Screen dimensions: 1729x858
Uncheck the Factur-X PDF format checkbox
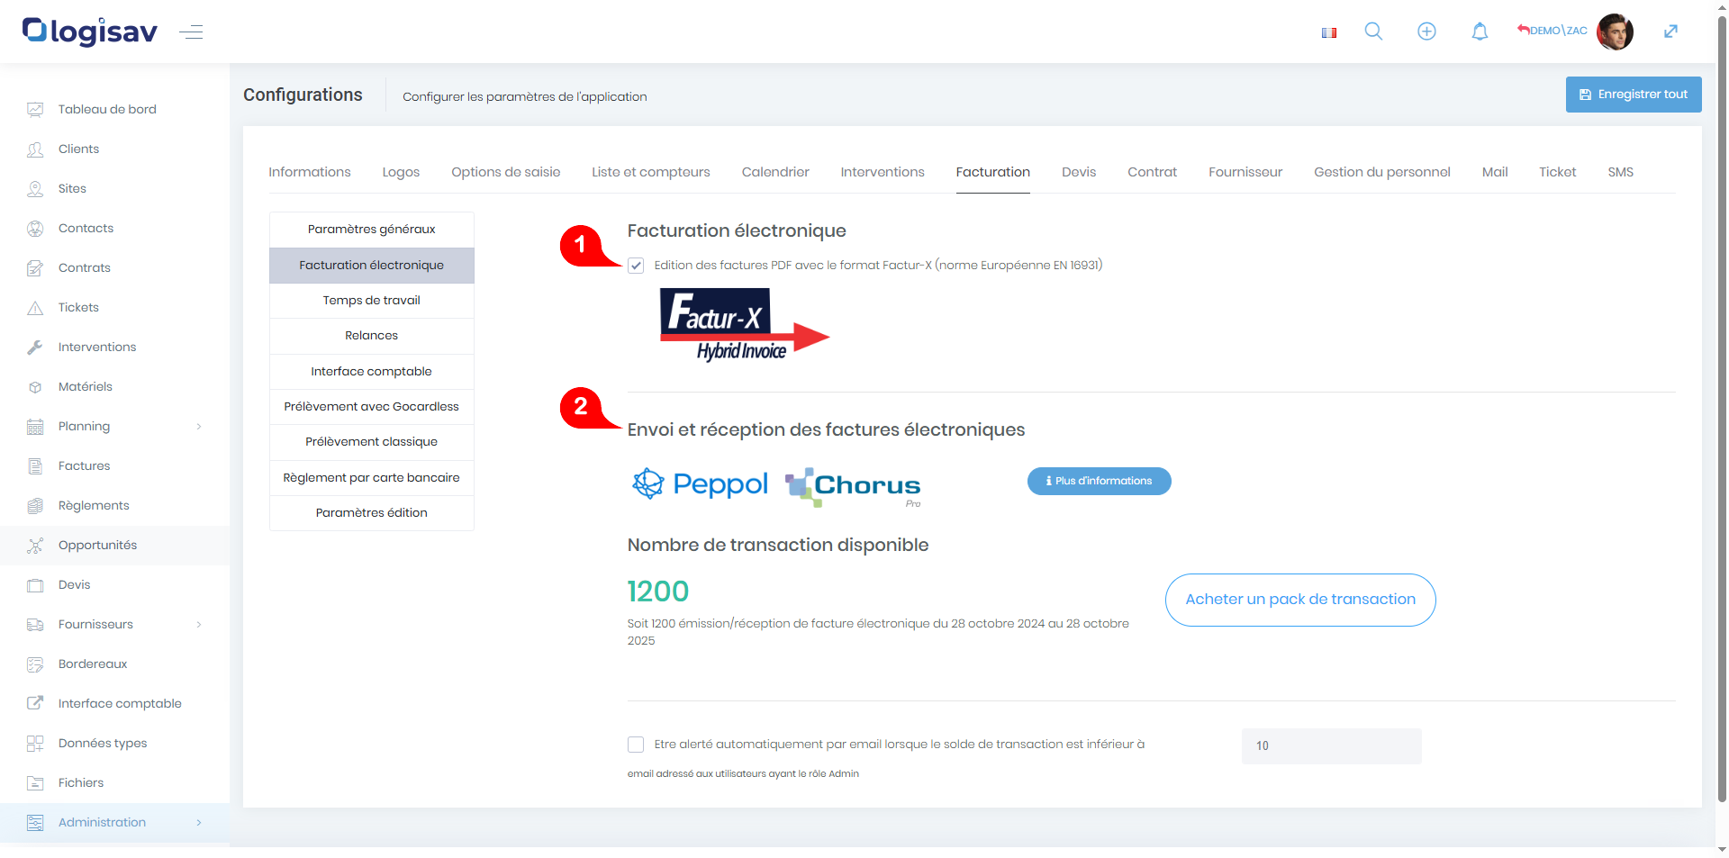coord(636,266)
